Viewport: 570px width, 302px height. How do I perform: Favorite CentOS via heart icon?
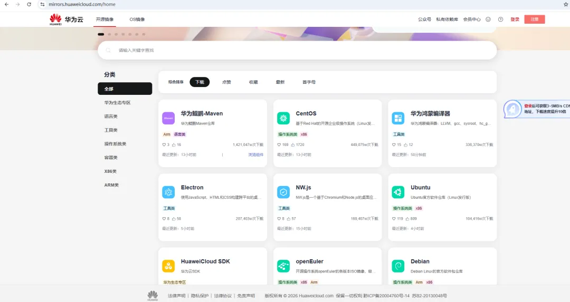point(279,145)
